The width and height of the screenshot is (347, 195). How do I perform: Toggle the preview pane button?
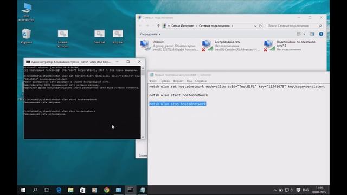pyautogui.click(x=312, y=34)
